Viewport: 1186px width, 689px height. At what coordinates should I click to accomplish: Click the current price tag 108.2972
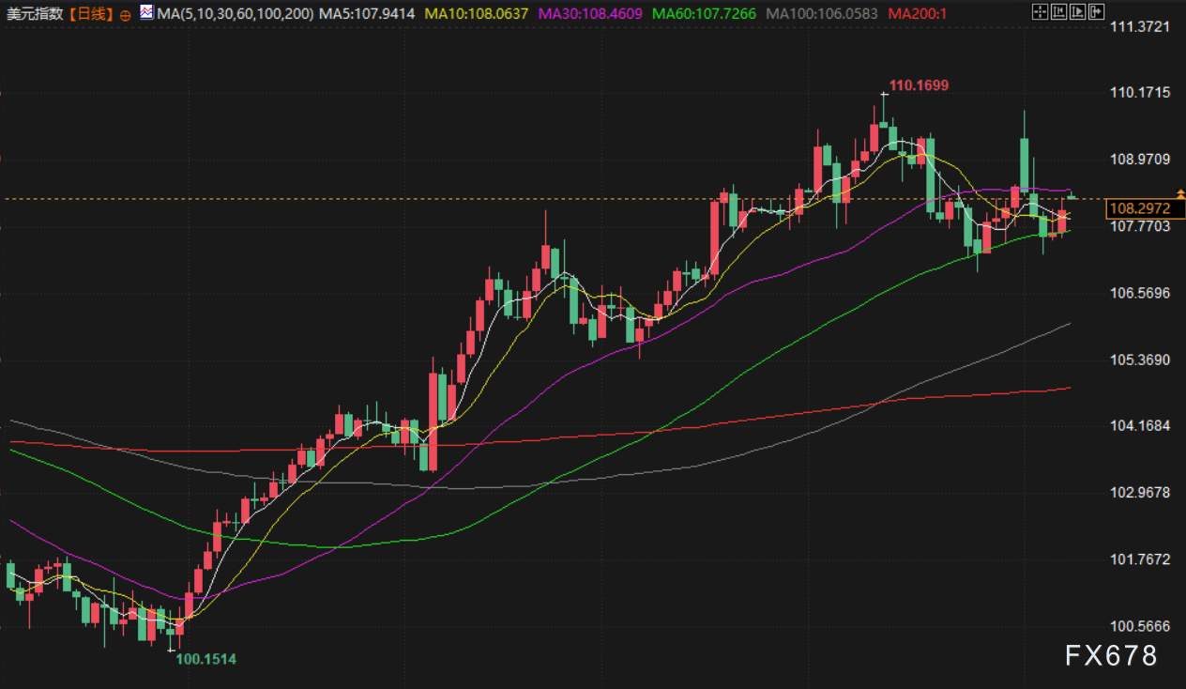[1138, 208]
